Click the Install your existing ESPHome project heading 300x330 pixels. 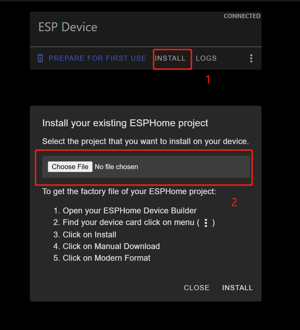125,123
